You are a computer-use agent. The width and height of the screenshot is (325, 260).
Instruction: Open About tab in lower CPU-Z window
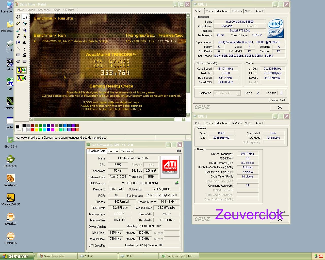point(259,123)
